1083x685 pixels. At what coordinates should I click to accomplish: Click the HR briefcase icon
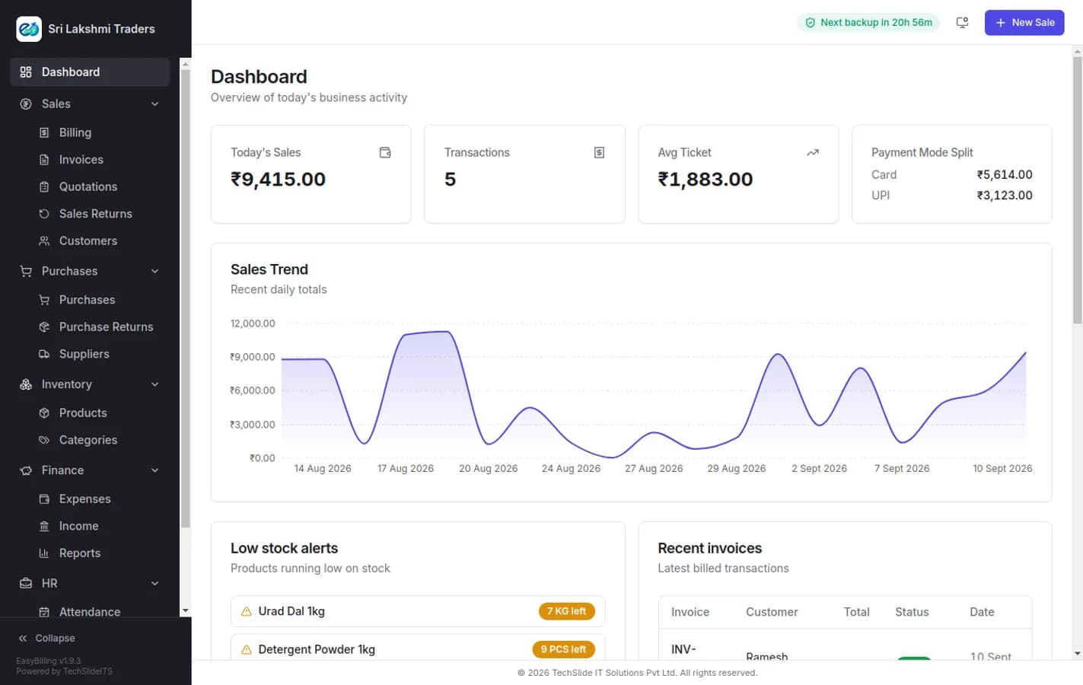(x=26, y=583)
